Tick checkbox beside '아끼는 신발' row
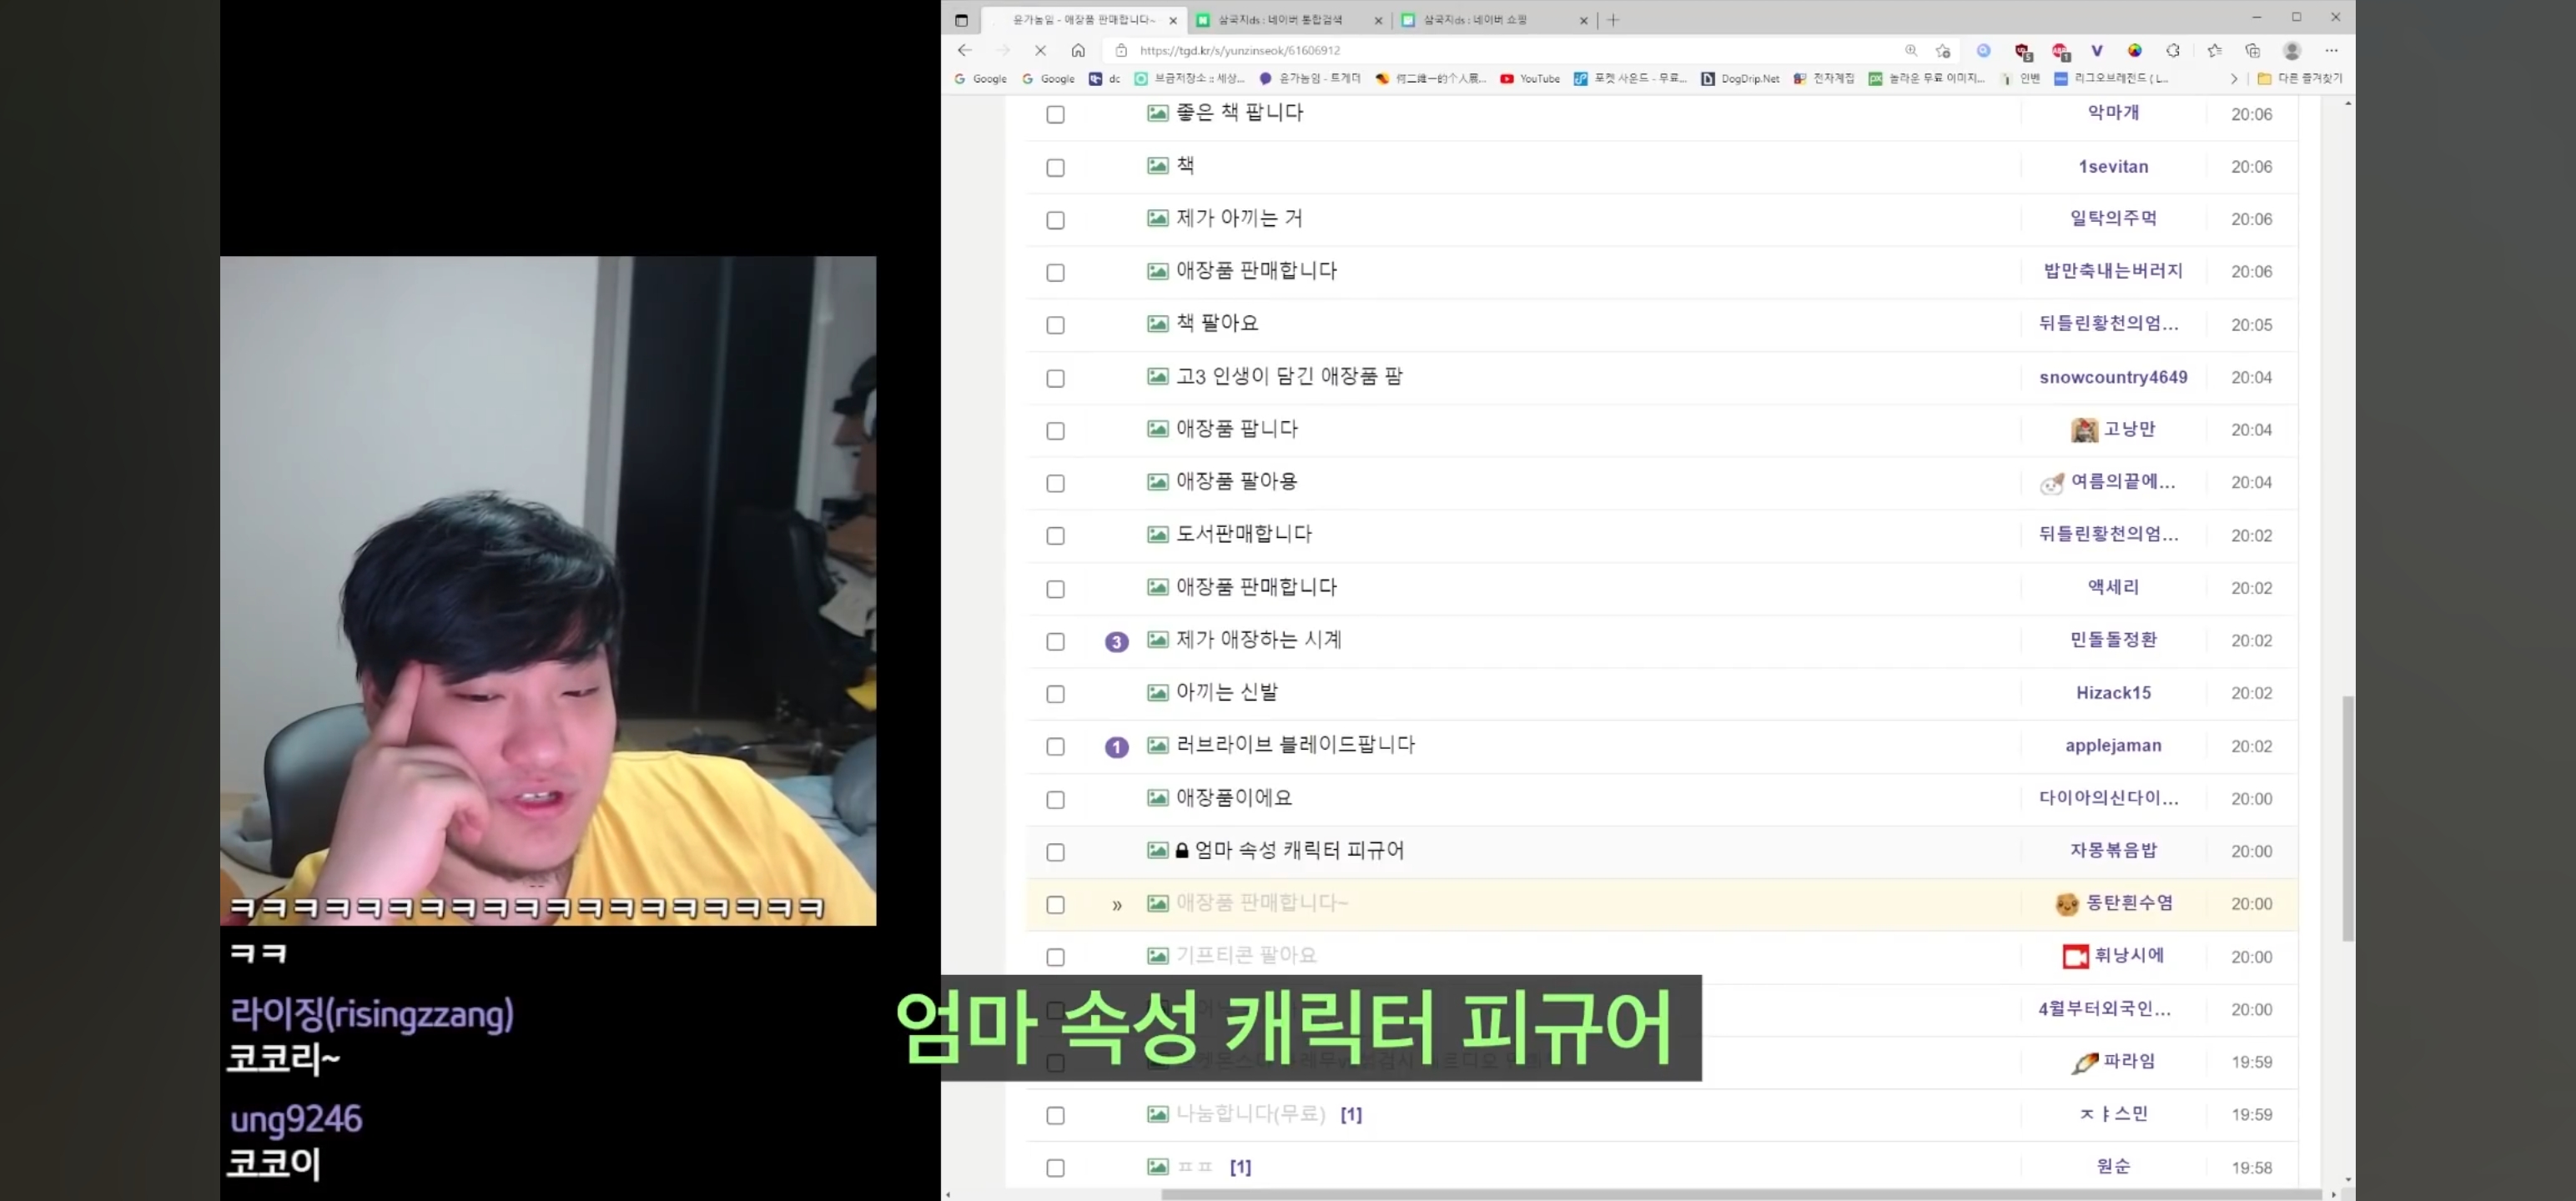Viewport: 2576px width, 1201px height. coord(1055,694)
